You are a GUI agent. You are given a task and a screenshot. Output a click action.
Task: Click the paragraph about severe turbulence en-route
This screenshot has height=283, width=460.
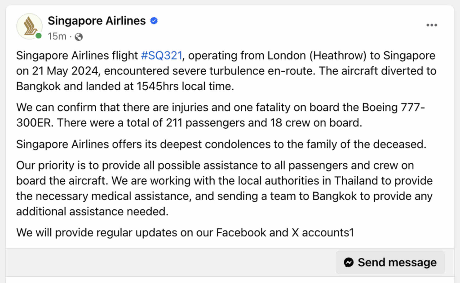225,71
